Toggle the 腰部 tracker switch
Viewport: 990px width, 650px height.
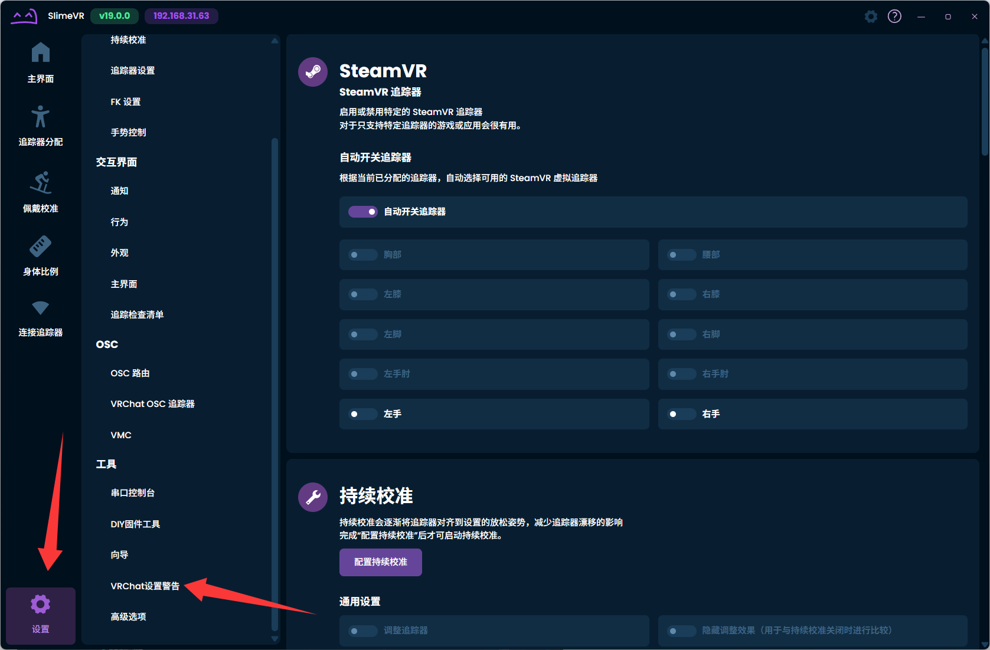(x=682, y=255)
